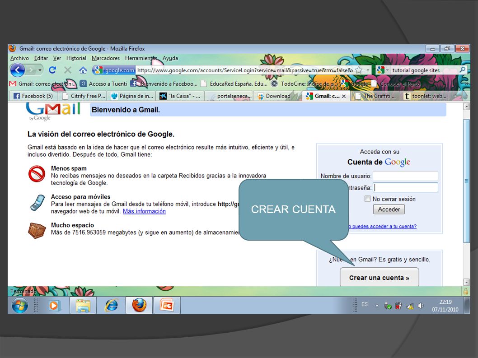Click the google.com site identity badge
This screenshot has height=358, width=478.
coord(115,70)
